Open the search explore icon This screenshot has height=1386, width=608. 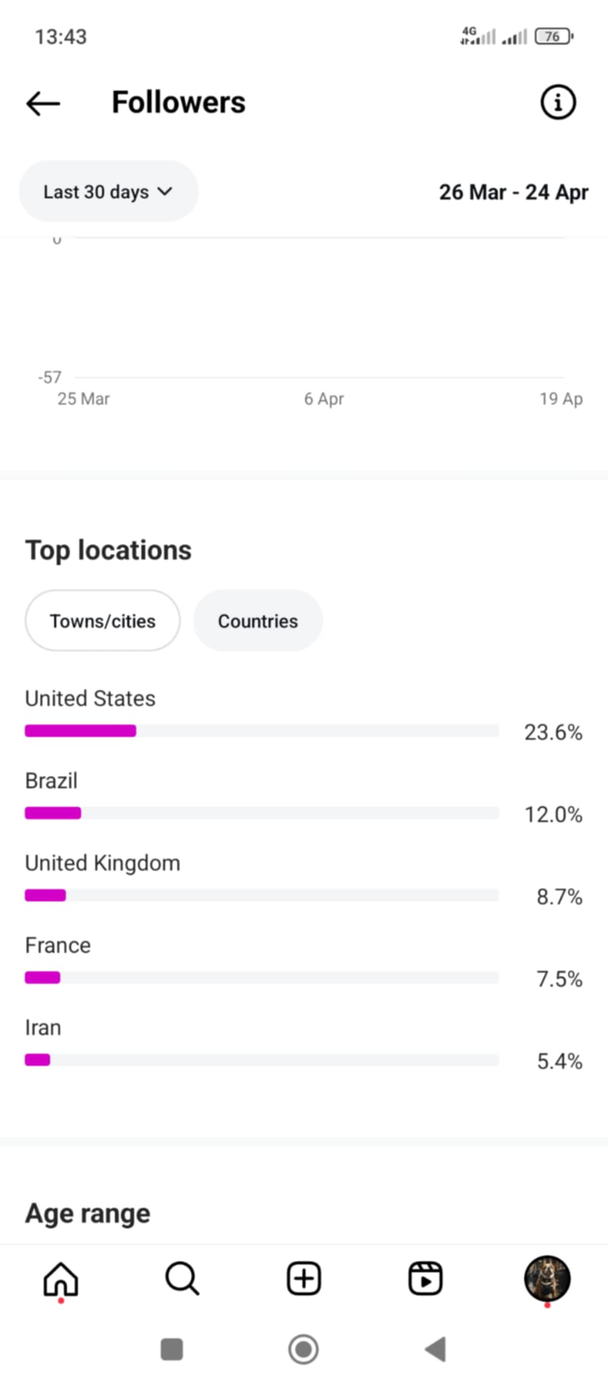coord(182,1279)
